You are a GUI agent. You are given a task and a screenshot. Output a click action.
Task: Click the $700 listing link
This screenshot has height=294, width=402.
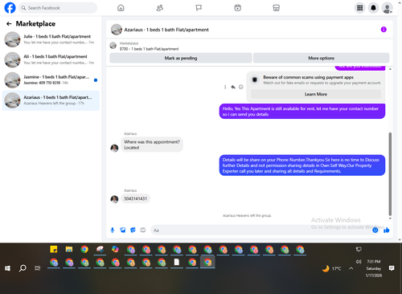(149, 49)
